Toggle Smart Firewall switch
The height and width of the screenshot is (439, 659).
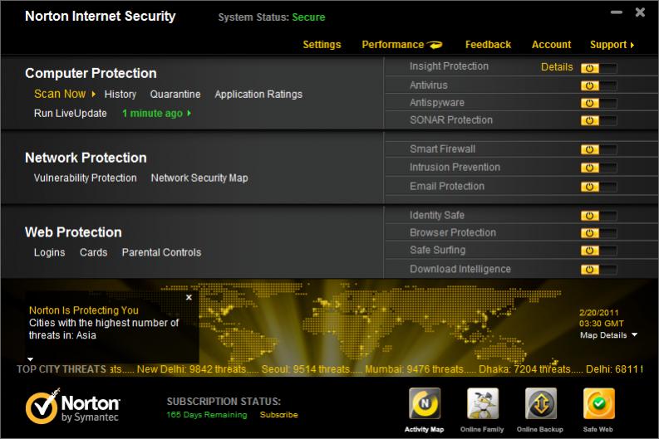(599, 150)
